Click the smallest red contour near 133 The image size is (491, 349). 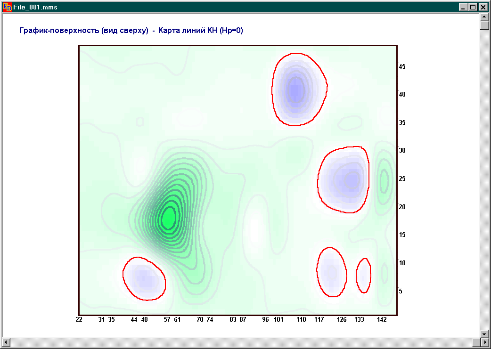tap(363, 276)
